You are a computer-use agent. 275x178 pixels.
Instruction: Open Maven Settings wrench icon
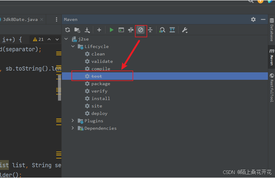tap(185, 30)
